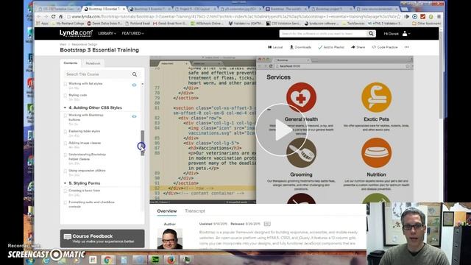
Task: Bookmark 'Adding image classes' lesson
Action: (65, 144)
